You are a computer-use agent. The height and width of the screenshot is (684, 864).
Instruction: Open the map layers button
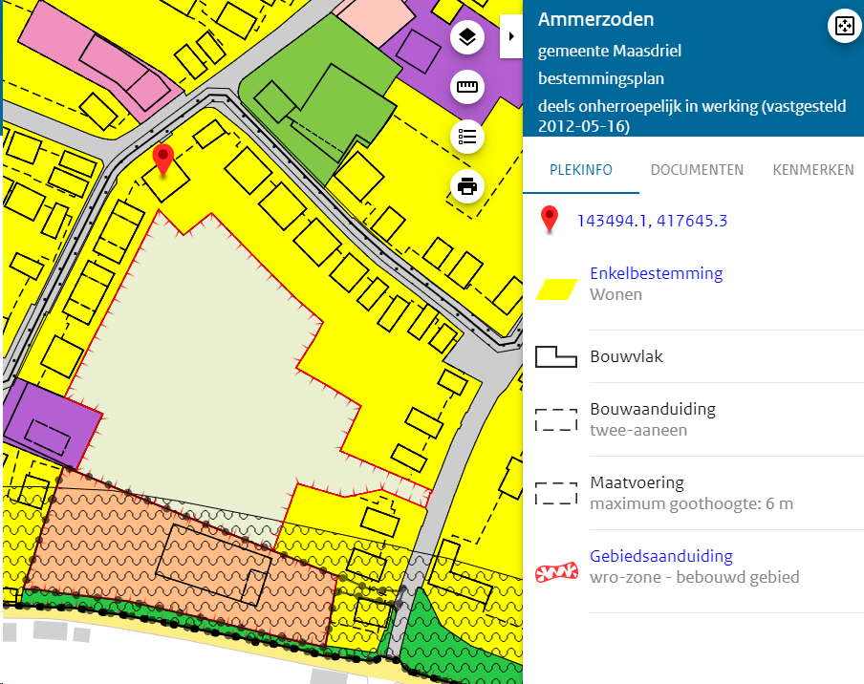tap(467, 37)
